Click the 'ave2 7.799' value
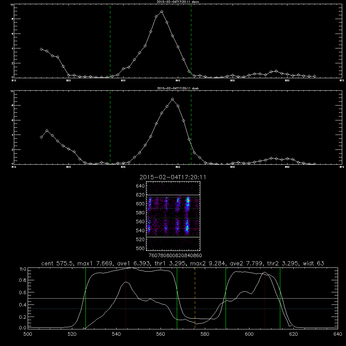 pos(245,263)
